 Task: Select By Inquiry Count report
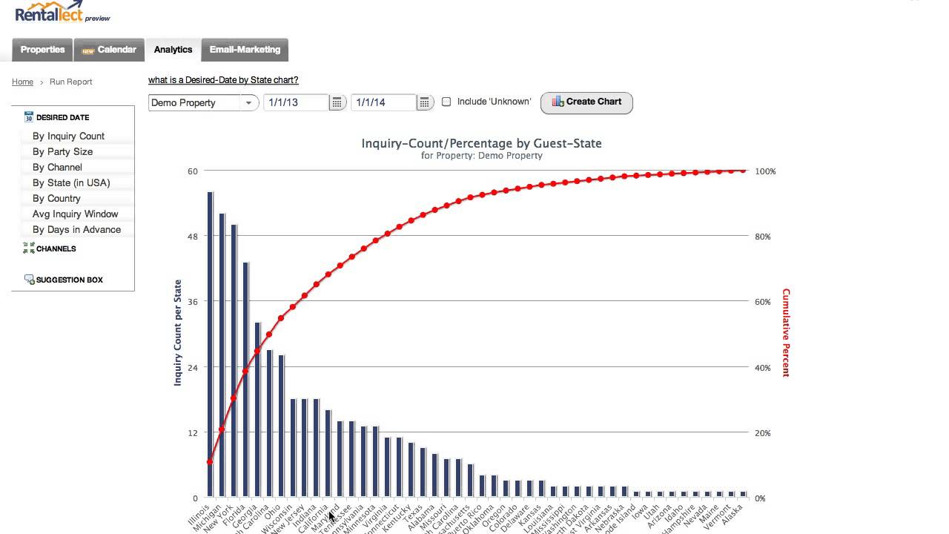68,136
